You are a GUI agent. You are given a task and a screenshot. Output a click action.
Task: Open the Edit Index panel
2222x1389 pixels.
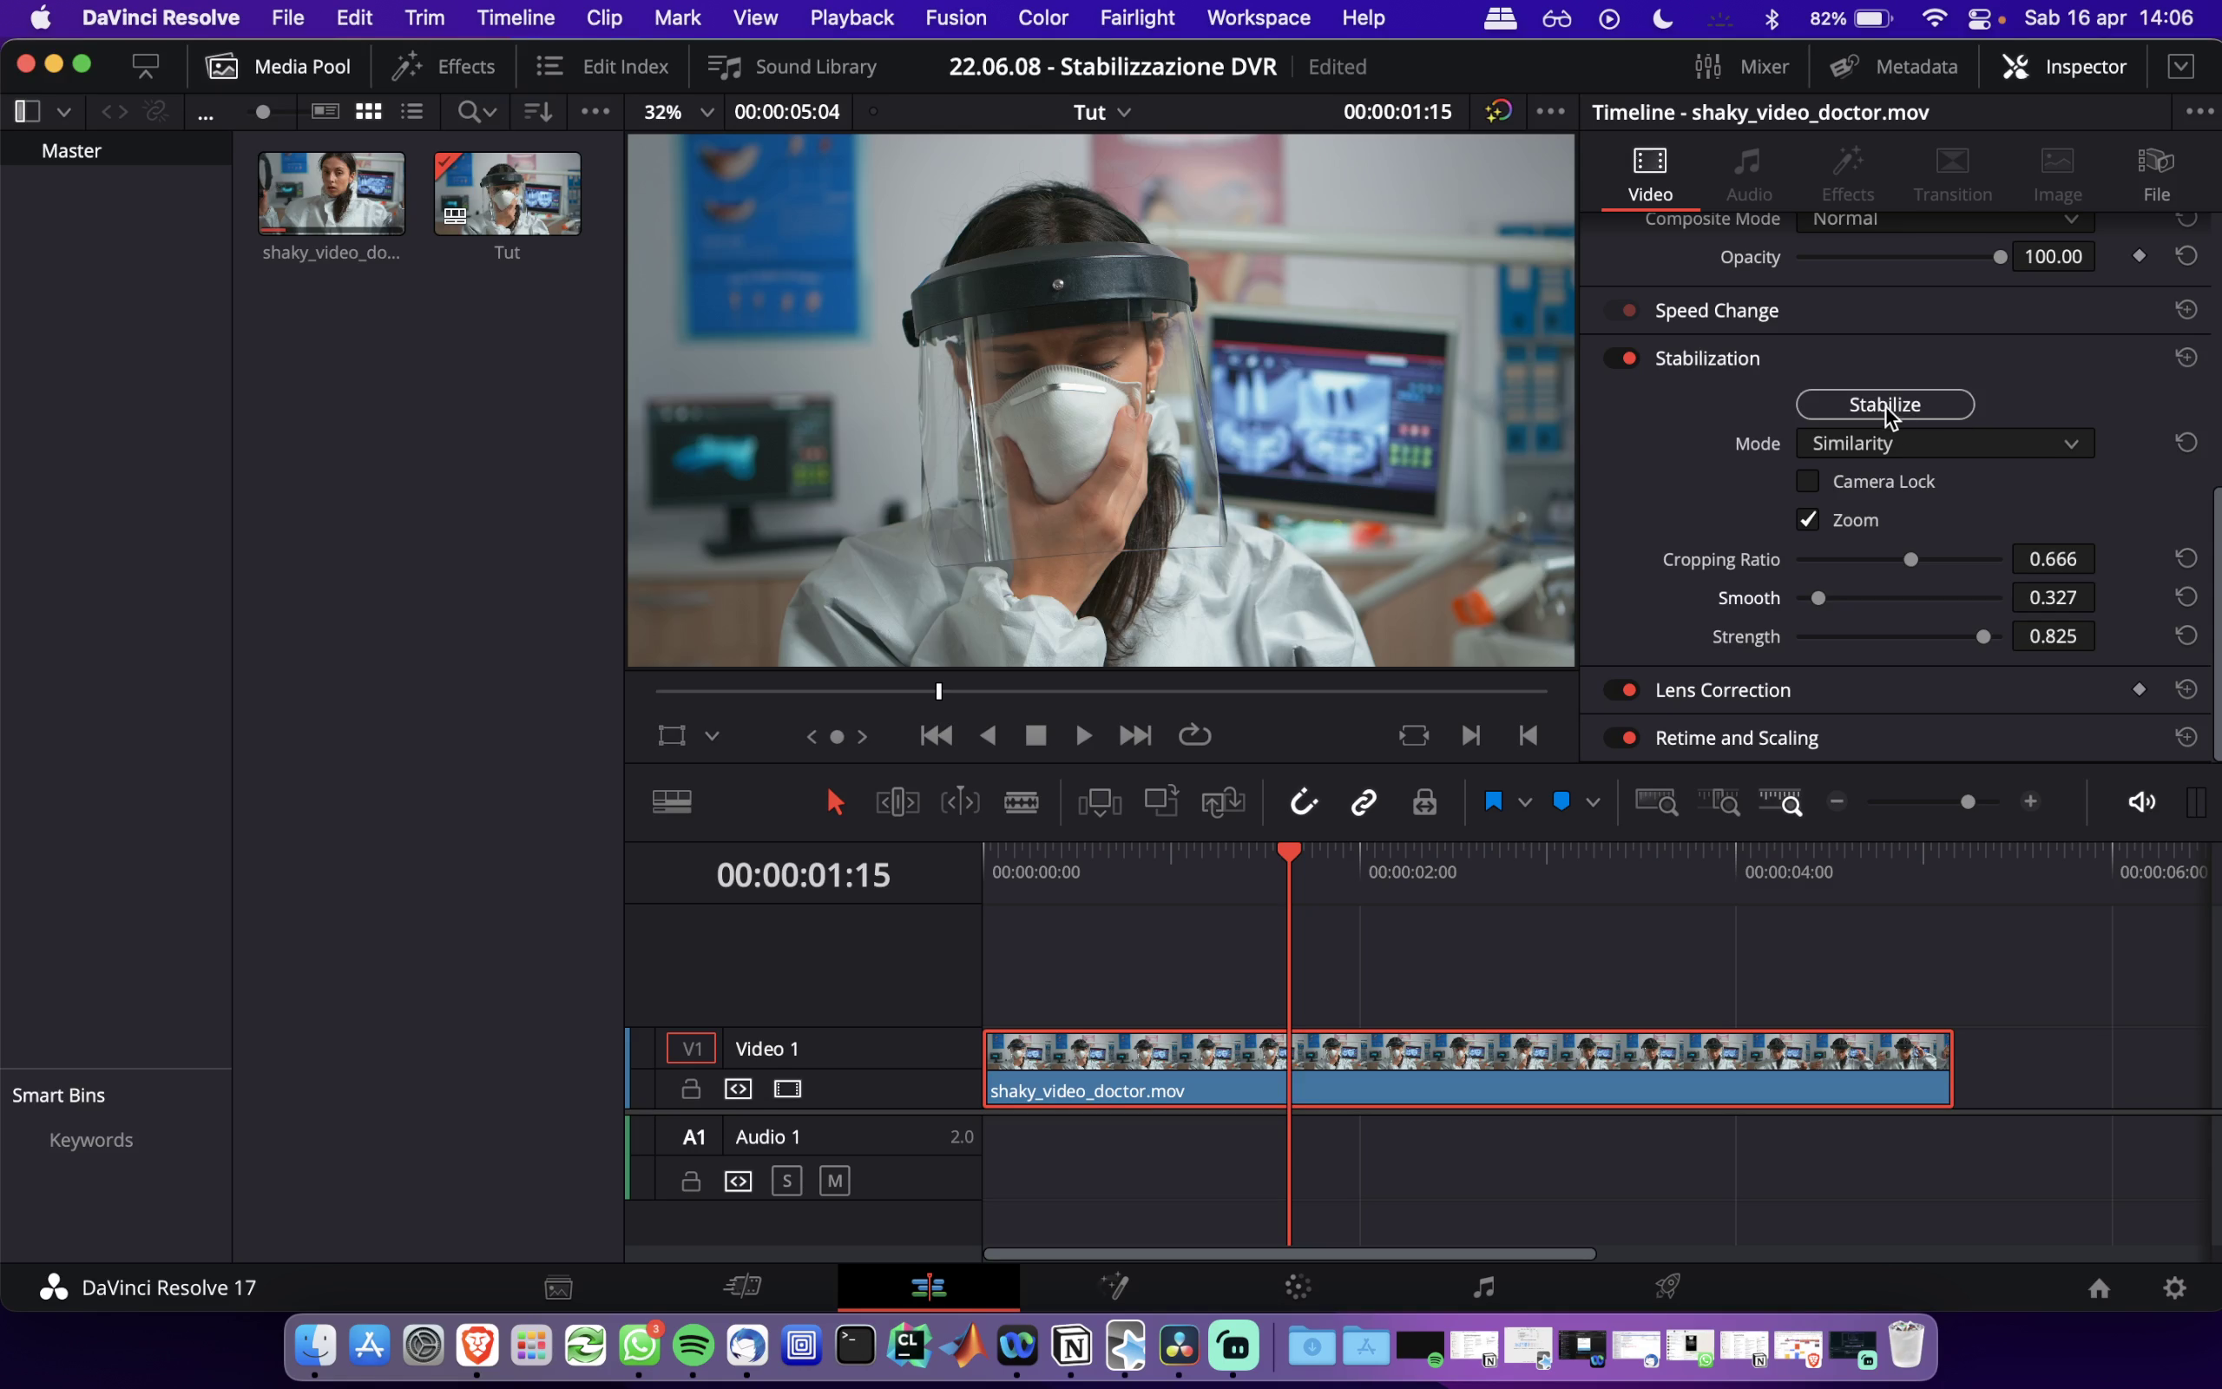pyautogui.click(x=602, y=66)
